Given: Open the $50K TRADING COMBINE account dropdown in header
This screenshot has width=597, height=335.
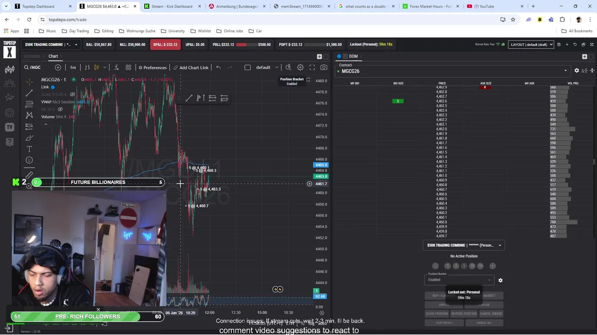Looking at the screenshot, I should pyautogui.click(x=51, y=45).
